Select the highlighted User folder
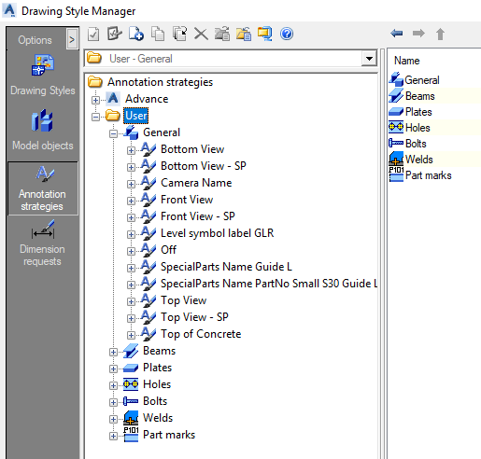 coord(136,116)
